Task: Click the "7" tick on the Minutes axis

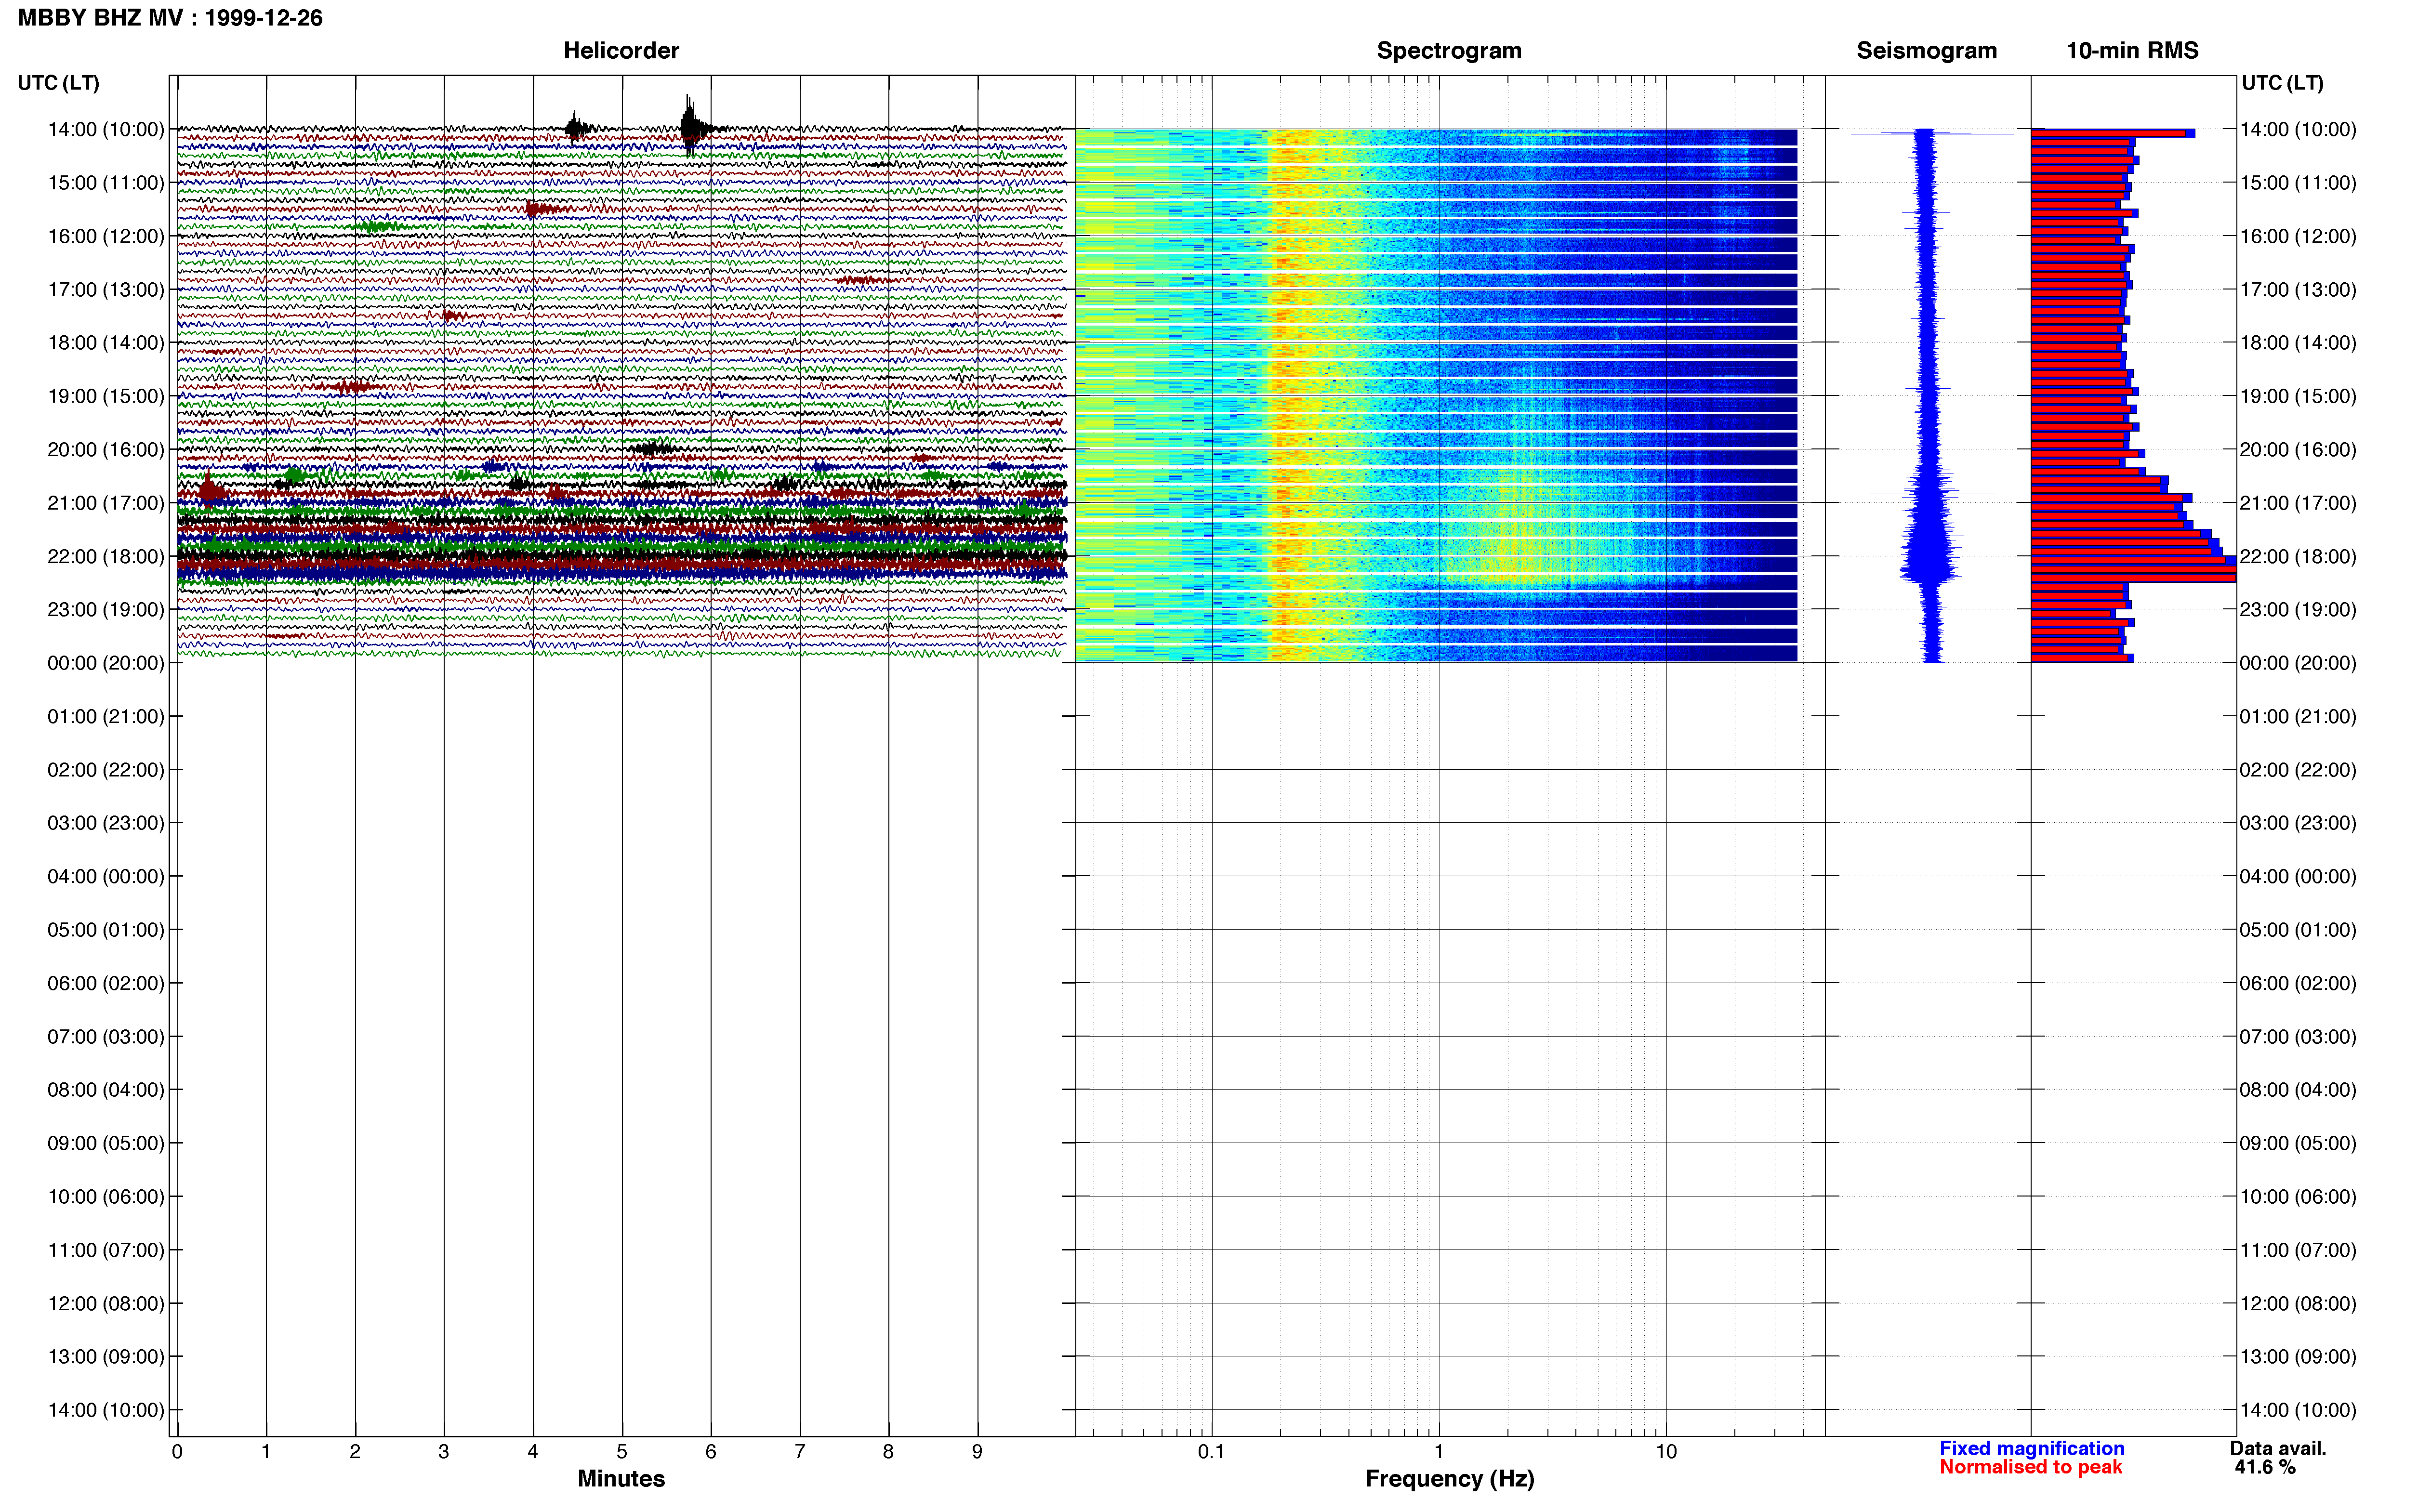Action: 800,1451
